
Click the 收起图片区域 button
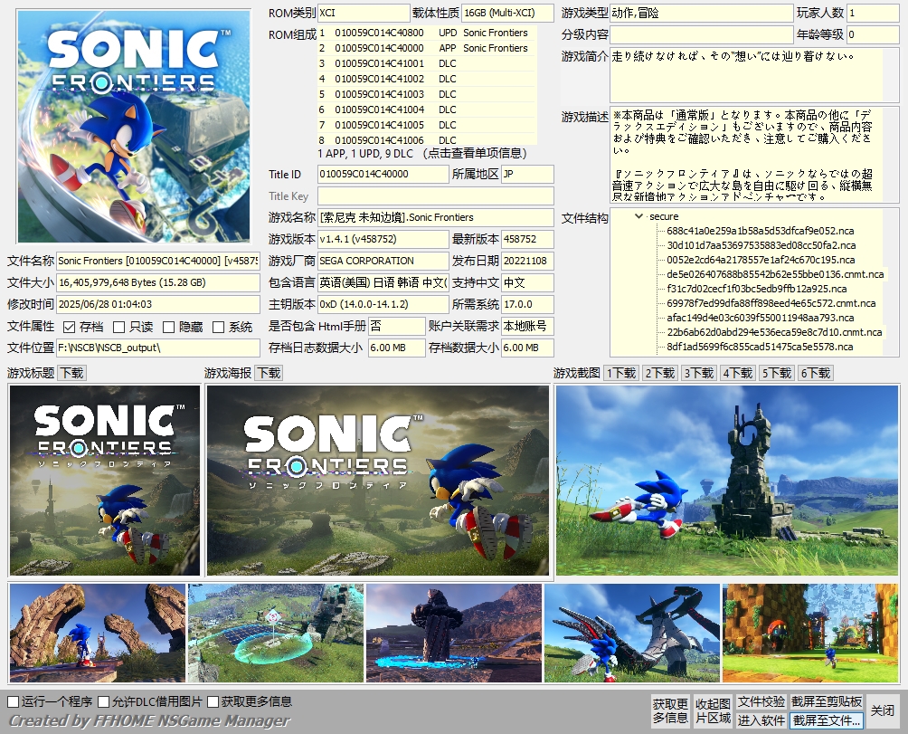[x=713, y=710]
